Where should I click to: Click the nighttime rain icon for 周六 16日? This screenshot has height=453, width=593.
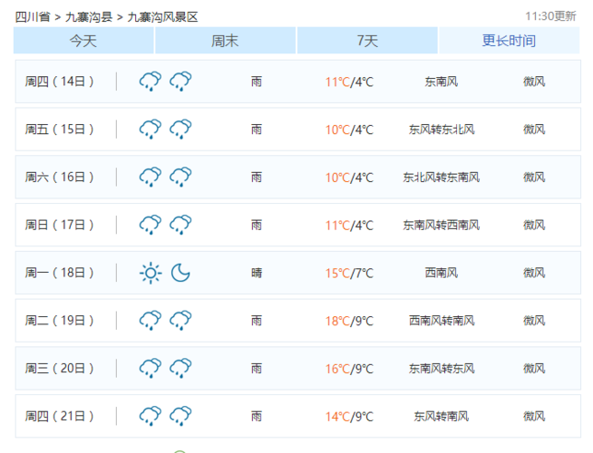[x=180, y=177]
